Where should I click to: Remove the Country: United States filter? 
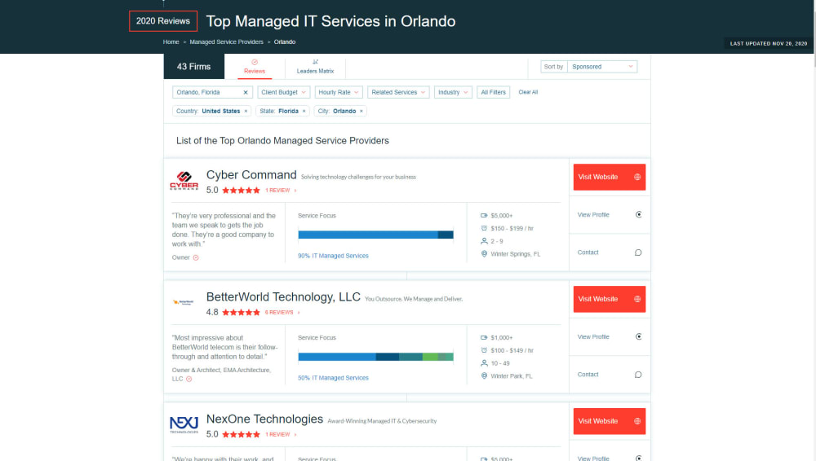(246, 112)
